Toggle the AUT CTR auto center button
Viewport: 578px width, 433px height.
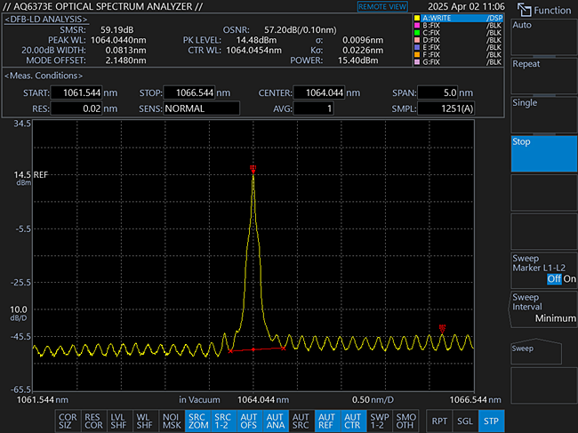pyautogui.click(x=353, y=420)
